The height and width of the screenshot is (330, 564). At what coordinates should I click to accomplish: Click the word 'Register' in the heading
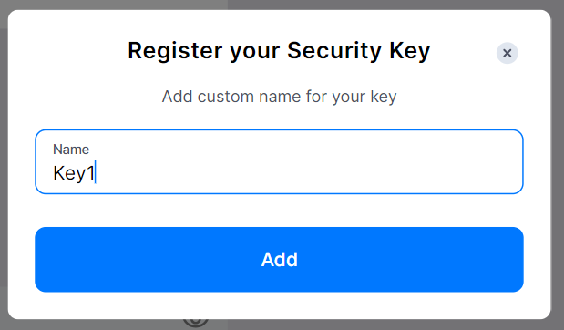pyautogui.click(x=175, y=50)
